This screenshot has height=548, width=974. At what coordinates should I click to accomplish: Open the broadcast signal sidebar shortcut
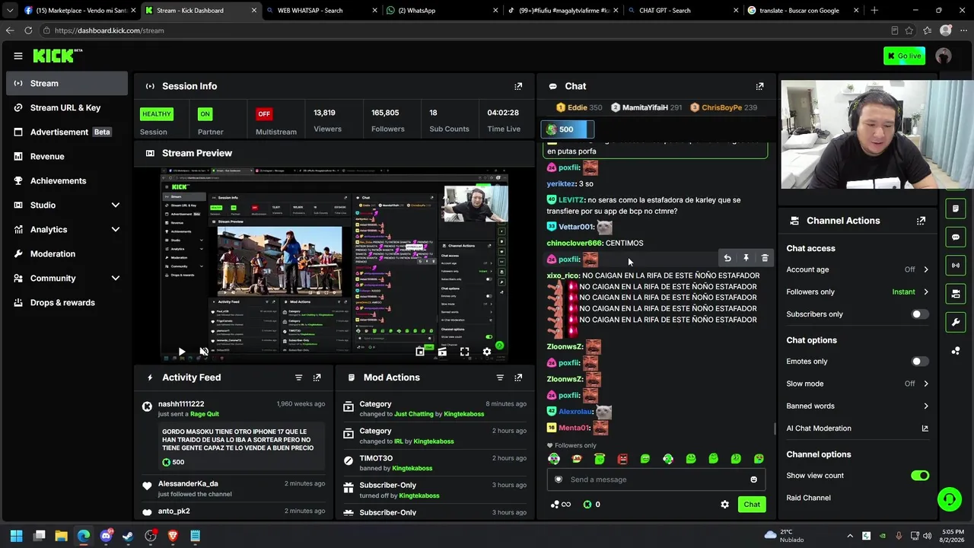coord(956,265)
